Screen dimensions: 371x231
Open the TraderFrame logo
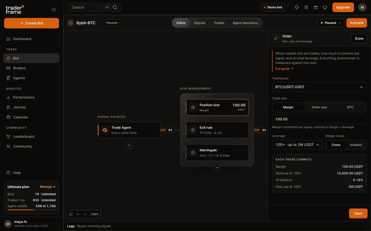(x=15, y=9)
